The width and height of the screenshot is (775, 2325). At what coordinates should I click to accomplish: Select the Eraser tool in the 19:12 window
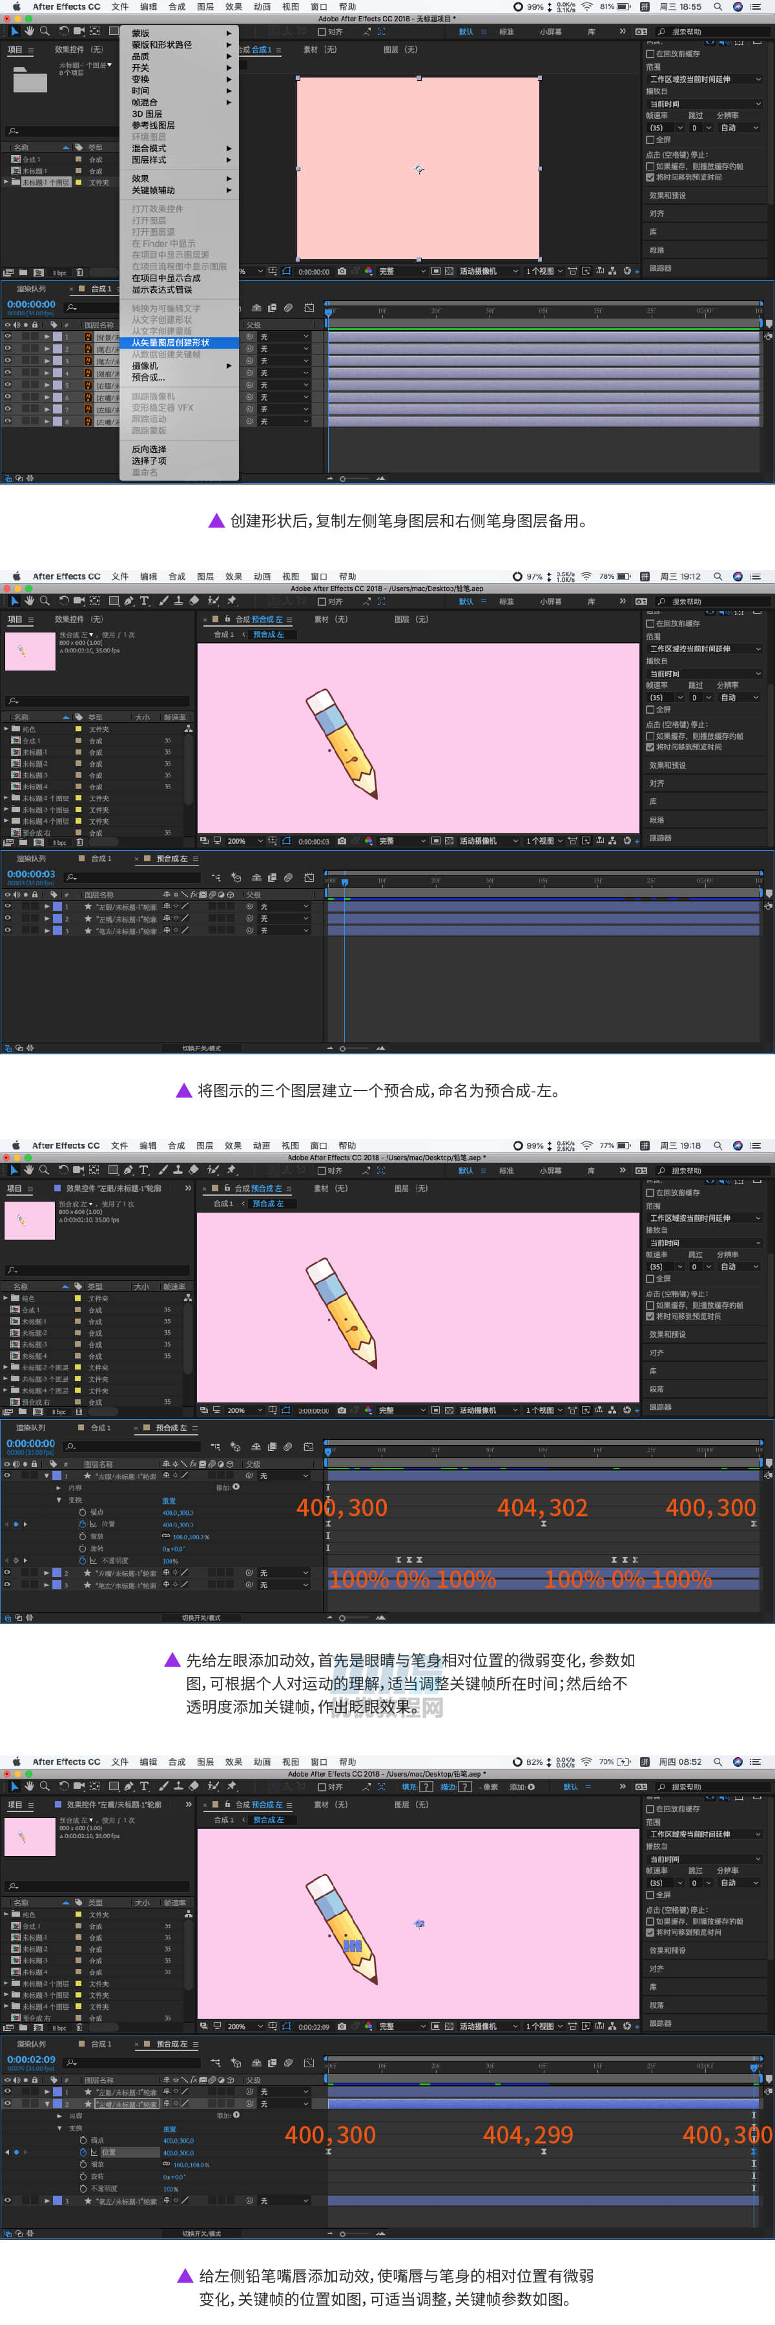click(194, 601)
